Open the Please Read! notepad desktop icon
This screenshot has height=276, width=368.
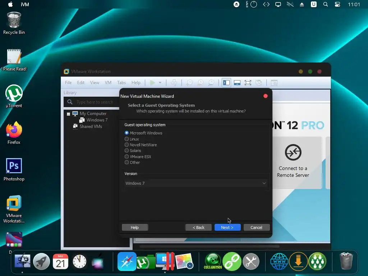14,60
